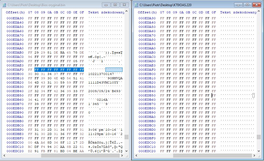Close the K70IOAS.220 window
This screenshot has height=161, width=264.
pos(256,5)
